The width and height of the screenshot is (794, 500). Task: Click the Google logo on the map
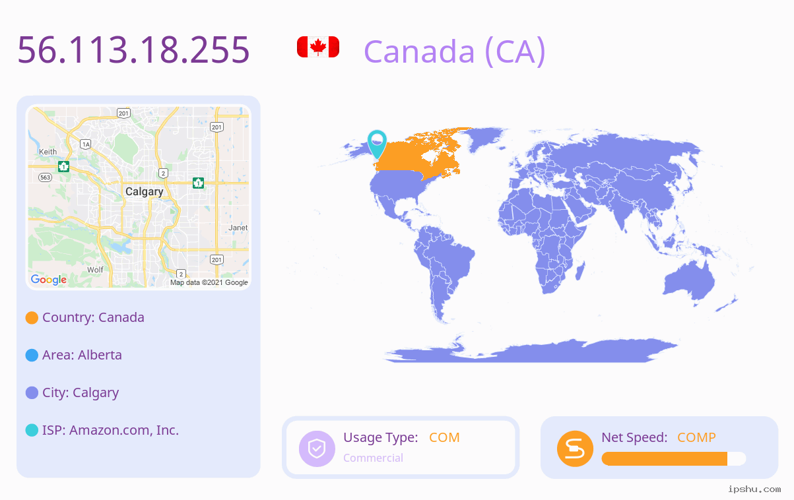point(49,280)
